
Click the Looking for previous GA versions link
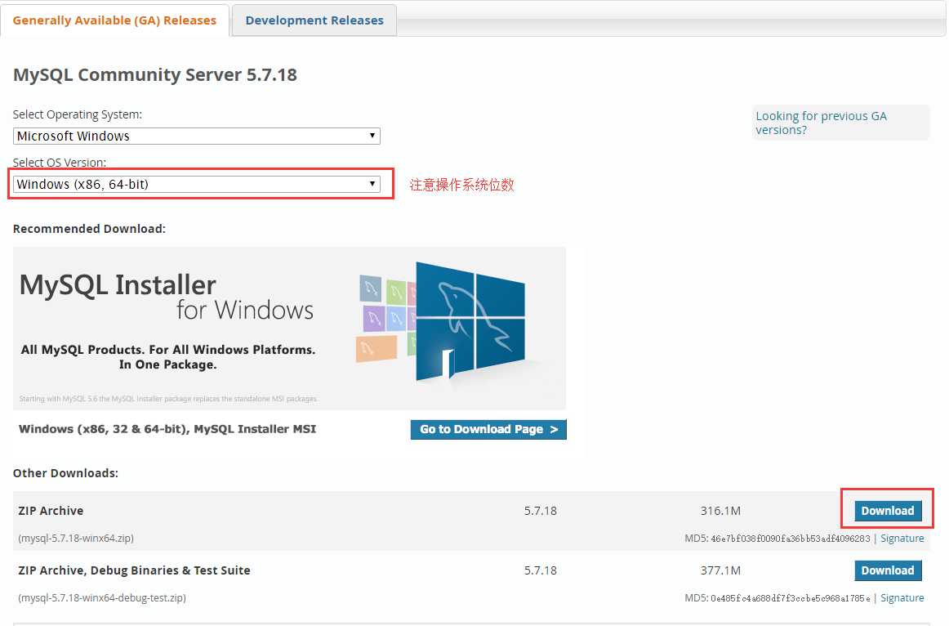[821, 123]
